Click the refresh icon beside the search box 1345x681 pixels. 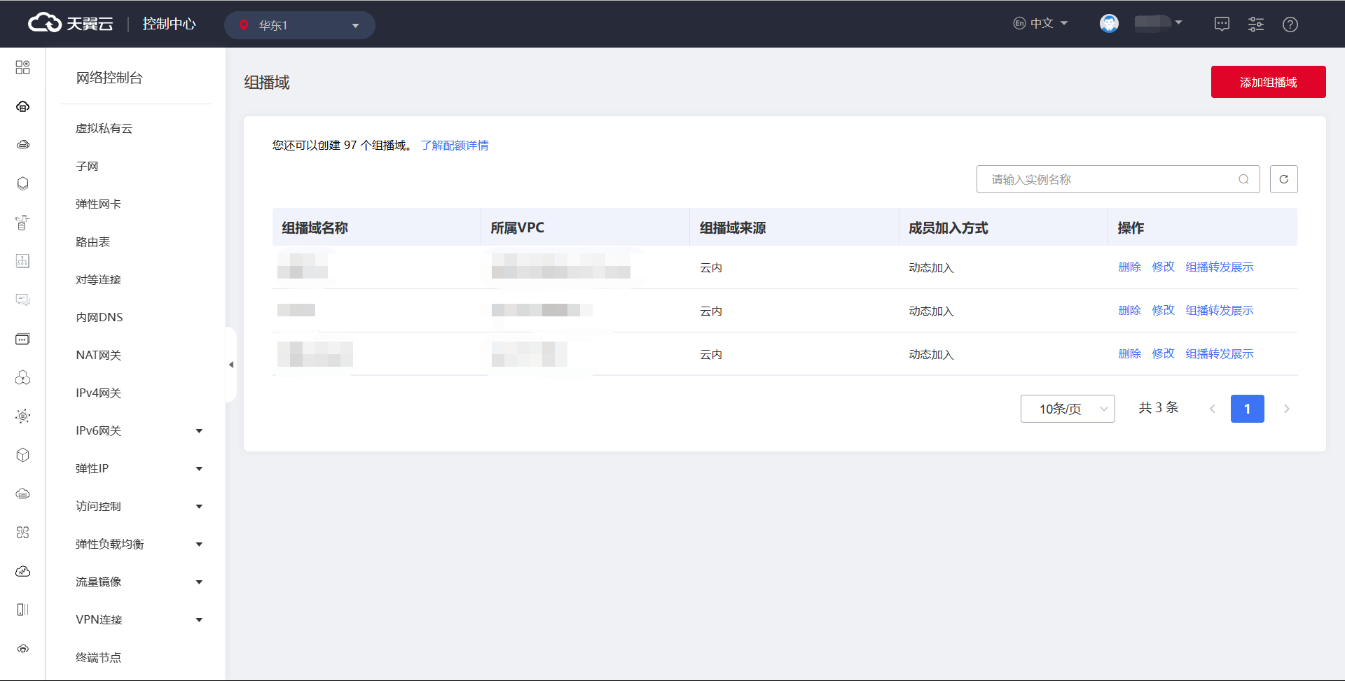tap(1283, 179)
